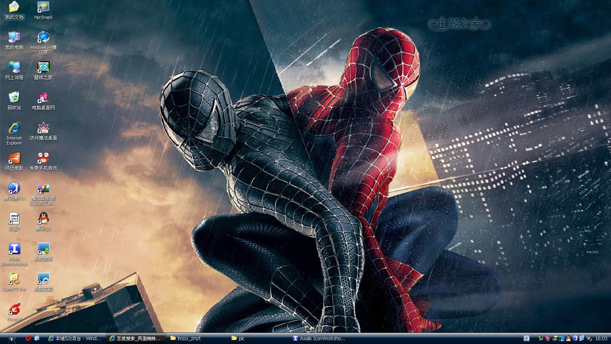Select the 风行电影 desktop shortcut
This screenshot has width=611, height=344.
pos(14,161)
